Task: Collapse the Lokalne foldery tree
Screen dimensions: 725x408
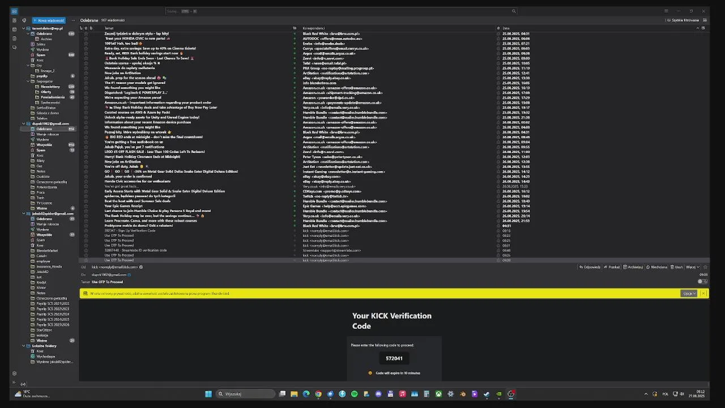Action: click(24, 346)
